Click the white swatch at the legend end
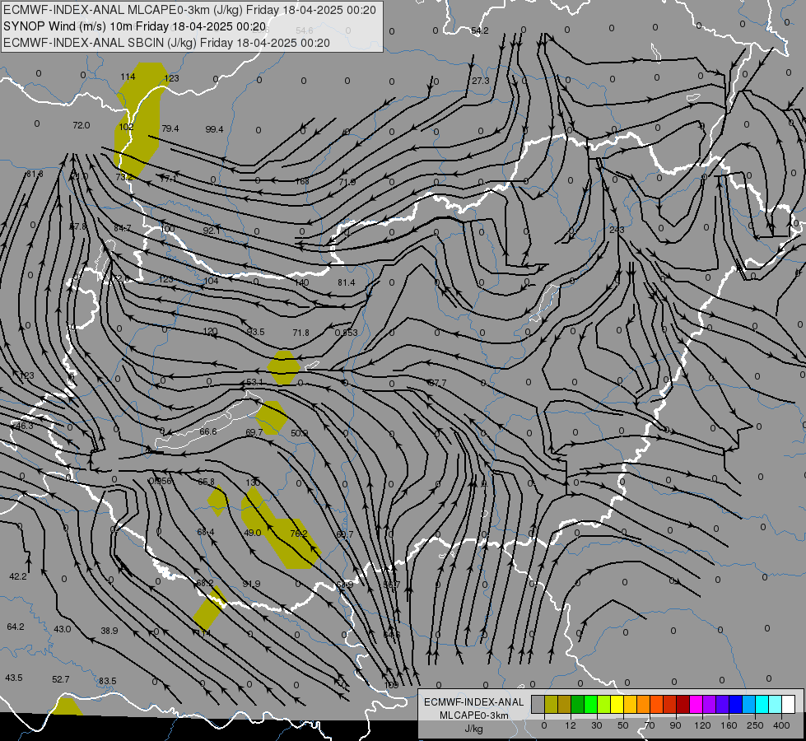This screenshot has height=741, width=806. tap(788, 704)
